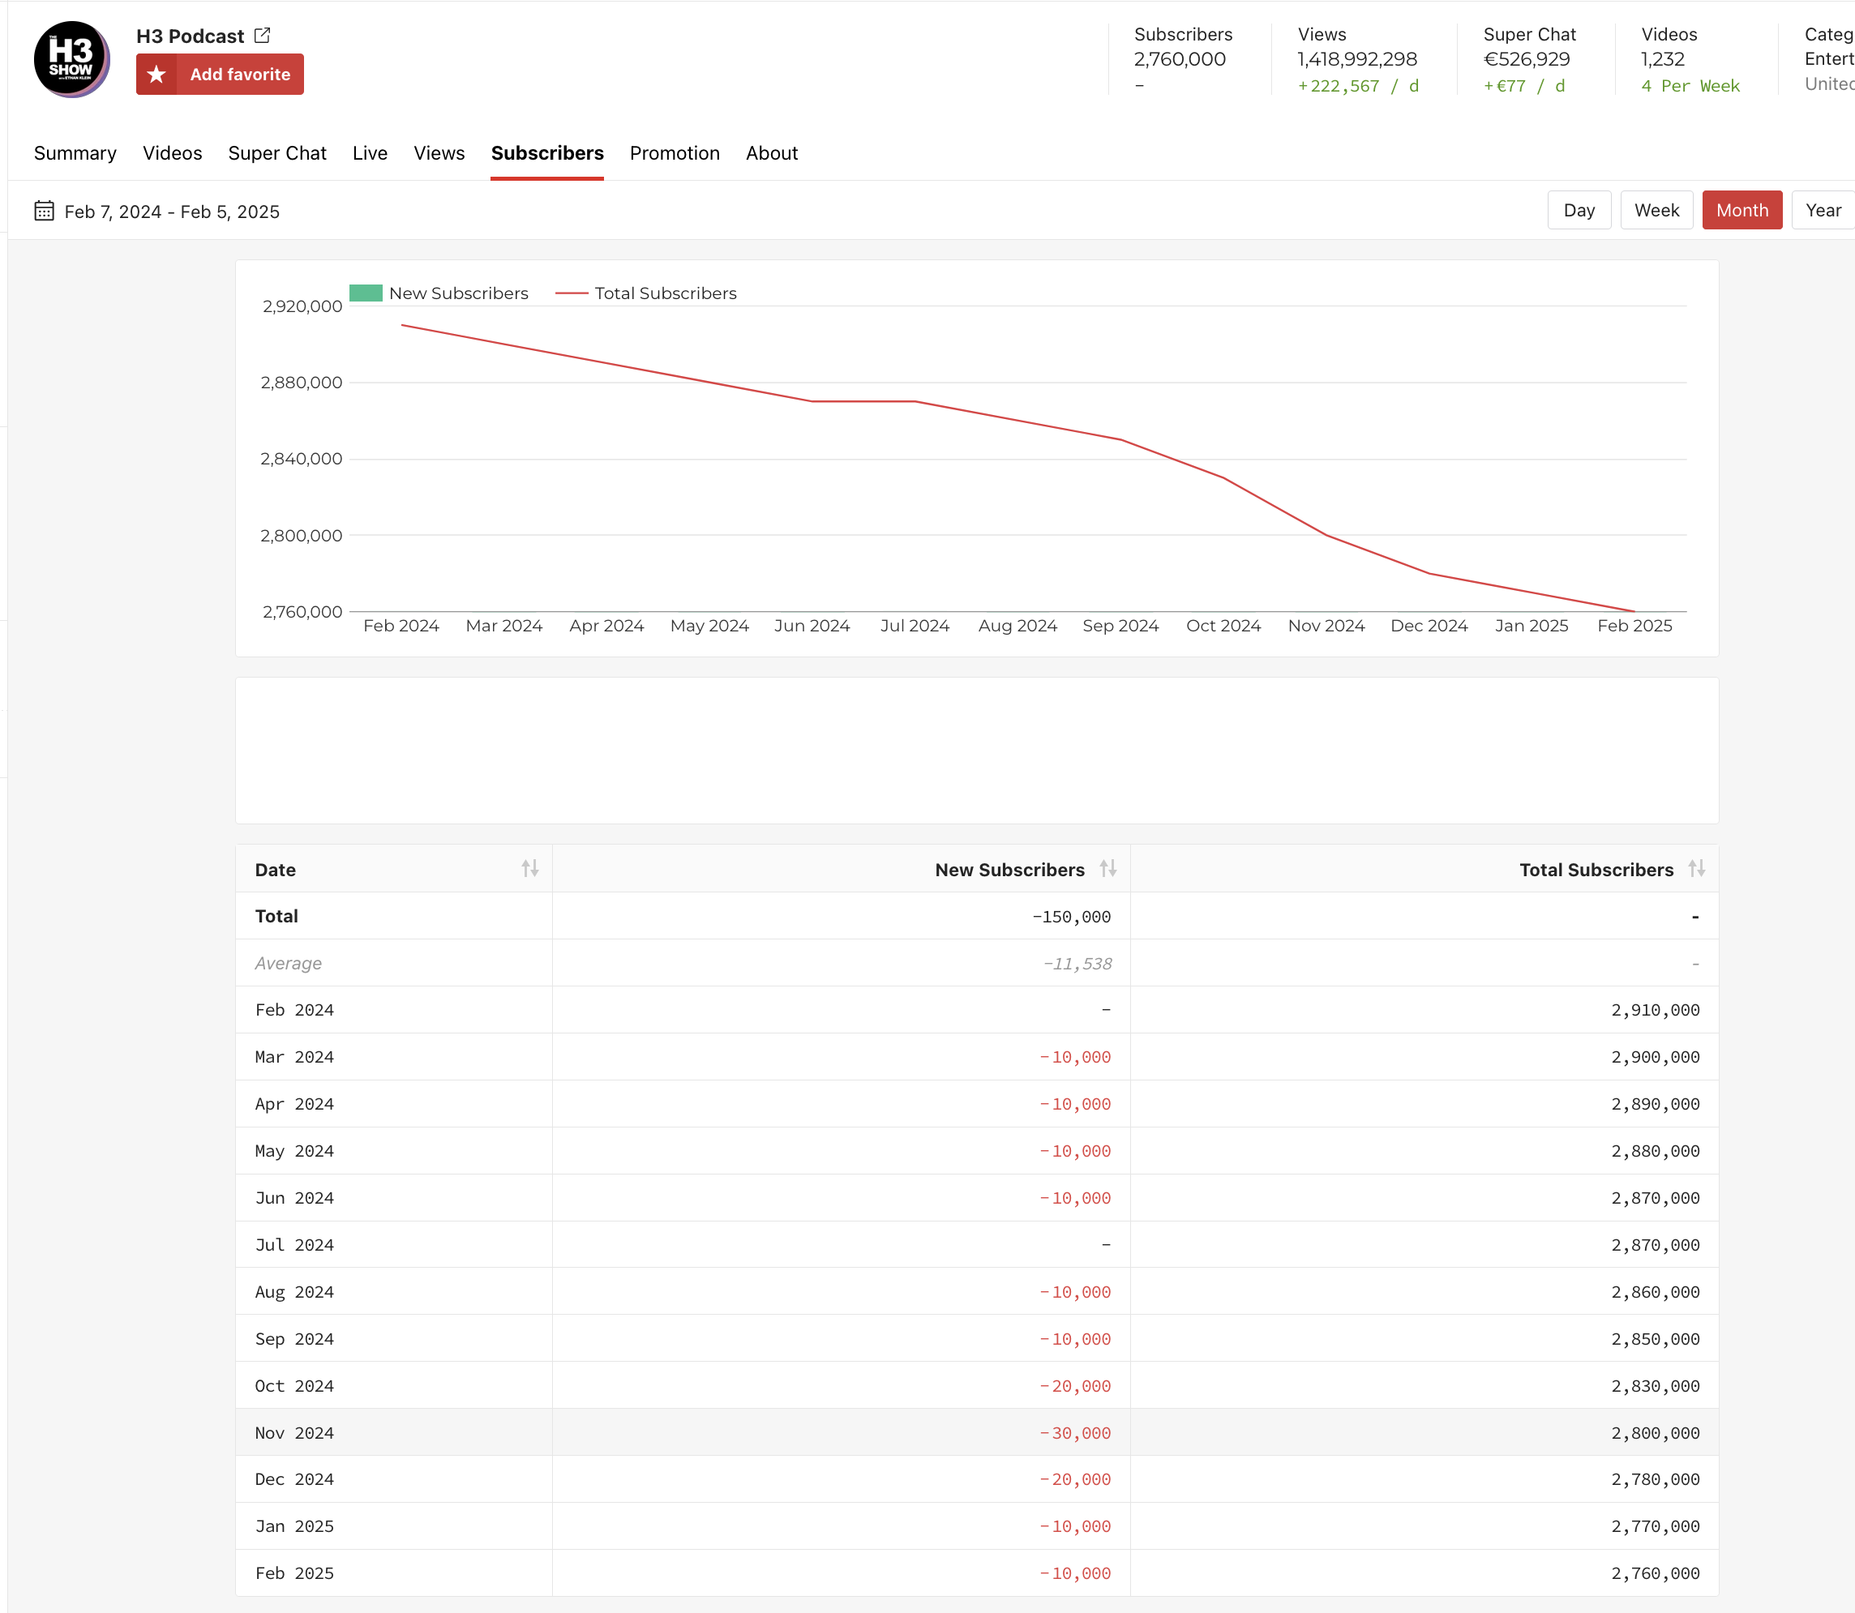This screenshot has height=1613, width=1855.
Task: Switch to the Videos tab
Action: coord(172,153)
